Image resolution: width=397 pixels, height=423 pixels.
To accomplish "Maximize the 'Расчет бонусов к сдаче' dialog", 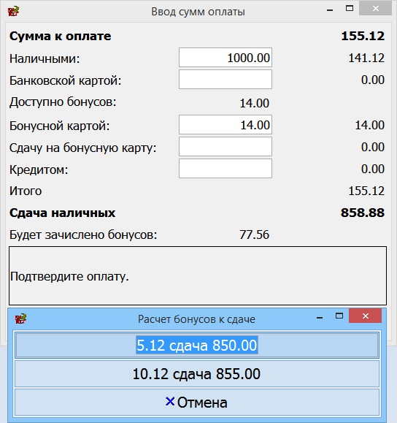I will coord(339,316).
